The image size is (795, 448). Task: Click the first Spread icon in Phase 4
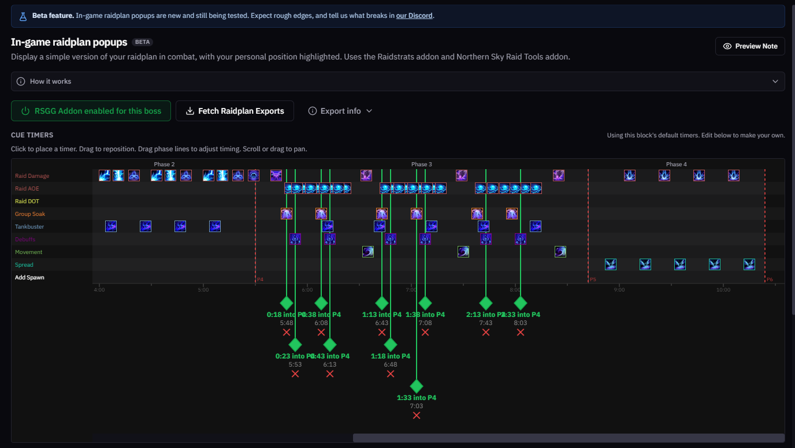pyautogui.click(x=611, y=264)
